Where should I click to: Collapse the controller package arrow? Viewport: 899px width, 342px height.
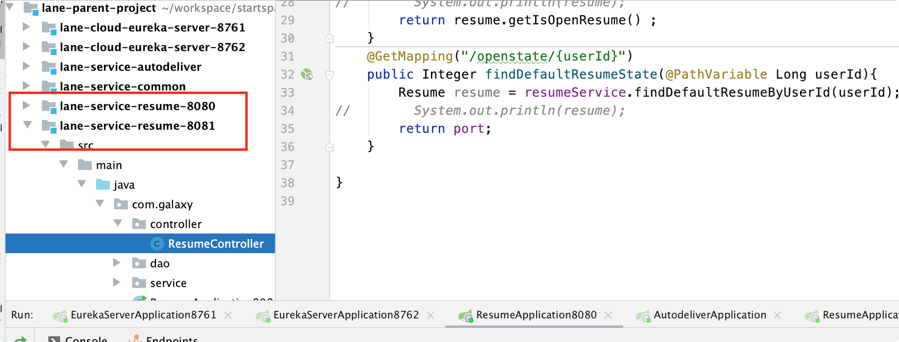click(118, 223)
